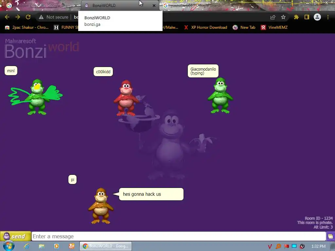Open the 2pac Shakur bookmark
Viewport: 335px width, 251px height.
pyautogui.click(x=27, y=27)
